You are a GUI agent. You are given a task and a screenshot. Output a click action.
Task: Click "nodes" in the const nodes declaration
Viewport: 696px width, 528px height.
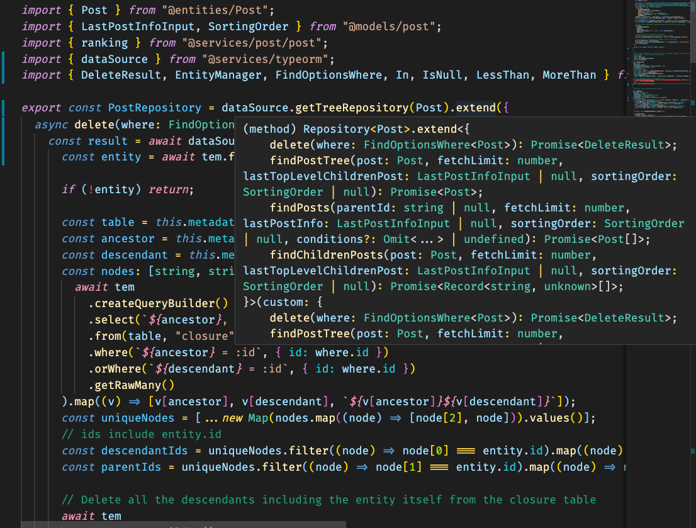118,272
